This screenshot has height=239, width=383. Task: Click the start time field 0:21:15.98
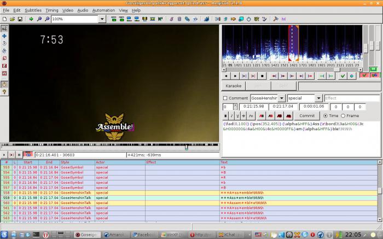pyautogui.click(x=253, y=107)
